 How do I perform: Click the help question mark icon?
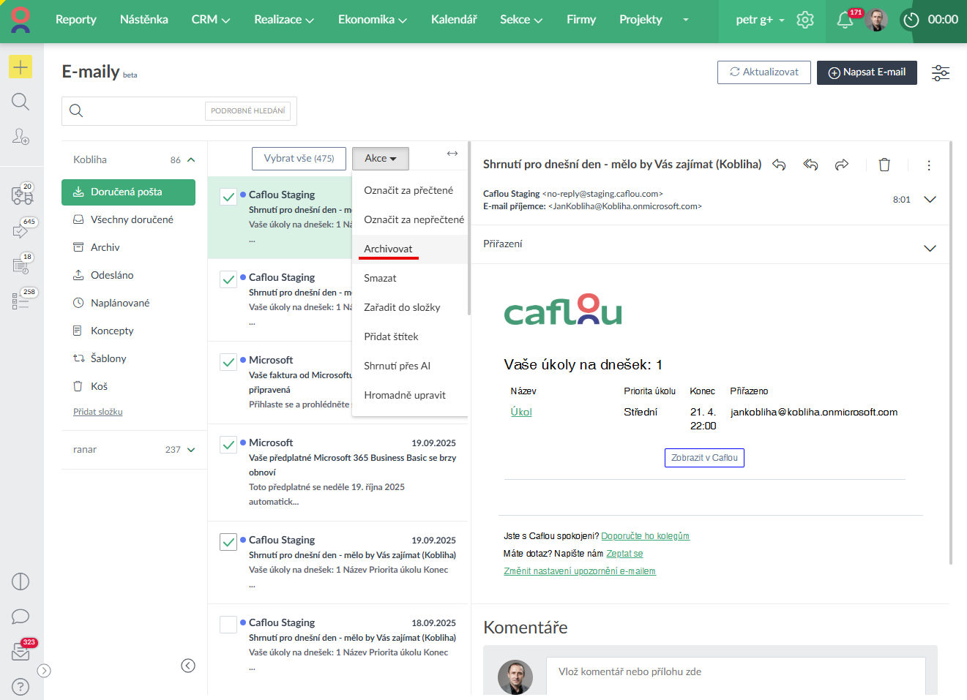(20, 687)
